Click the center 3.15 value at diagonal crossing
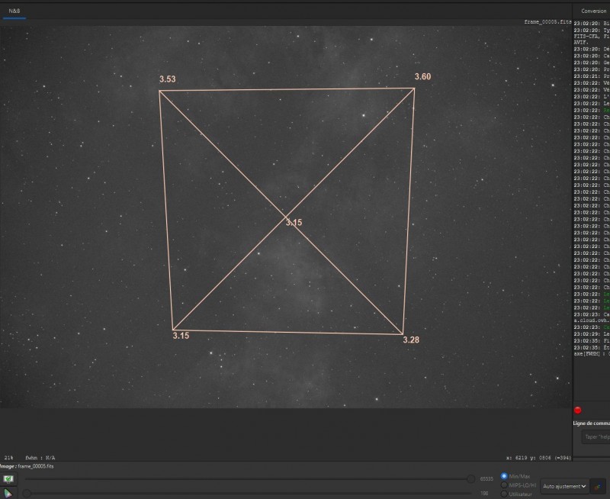 294,222
